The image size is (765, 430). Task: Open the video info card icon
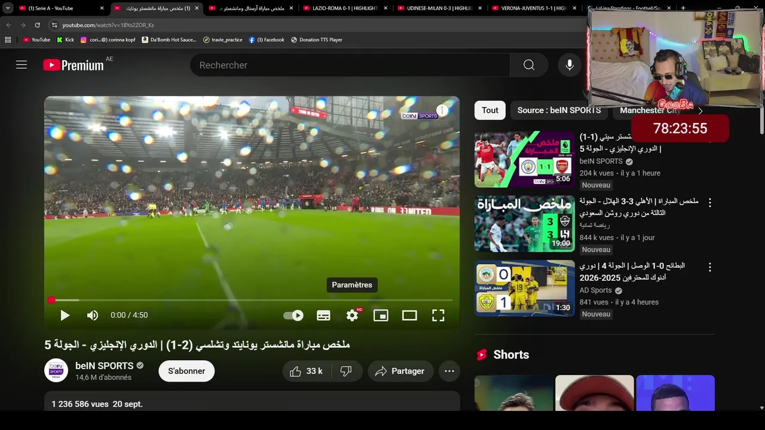pyautogui.click(x=442, y=110)
